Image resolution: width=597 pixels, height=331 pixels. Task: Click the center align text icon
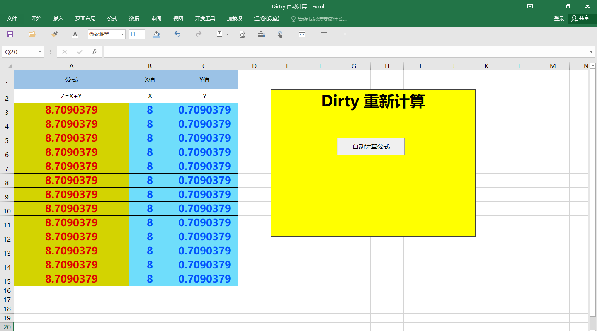click(324, 34)
